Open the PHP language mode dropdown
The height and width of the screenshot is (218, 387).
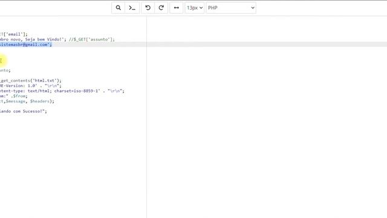231,8
